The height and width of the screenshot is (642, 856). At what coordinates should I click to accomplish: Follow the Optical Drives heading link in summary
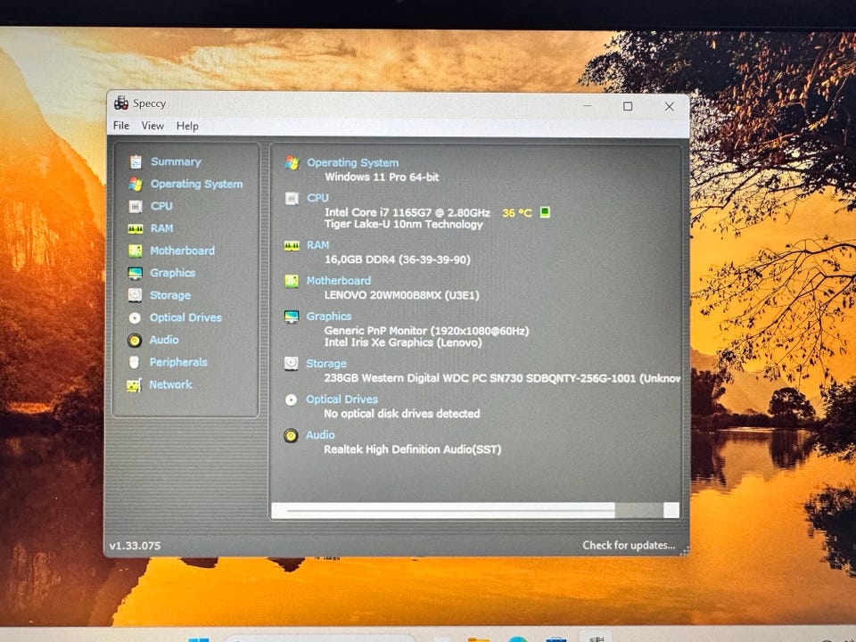point(342,399)
